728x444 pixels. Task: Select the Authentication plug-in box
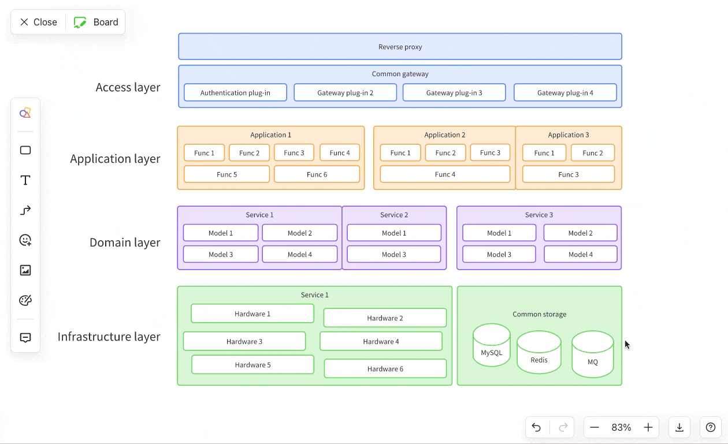coord(235,92)
